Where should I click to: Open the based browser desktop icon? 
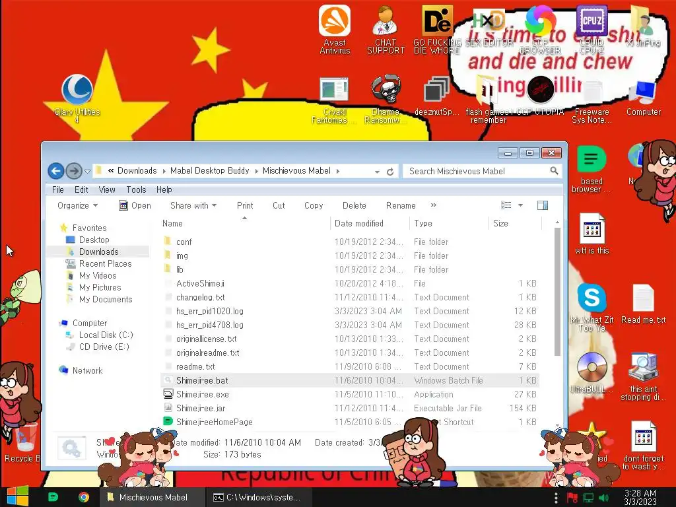pos(591,170)
